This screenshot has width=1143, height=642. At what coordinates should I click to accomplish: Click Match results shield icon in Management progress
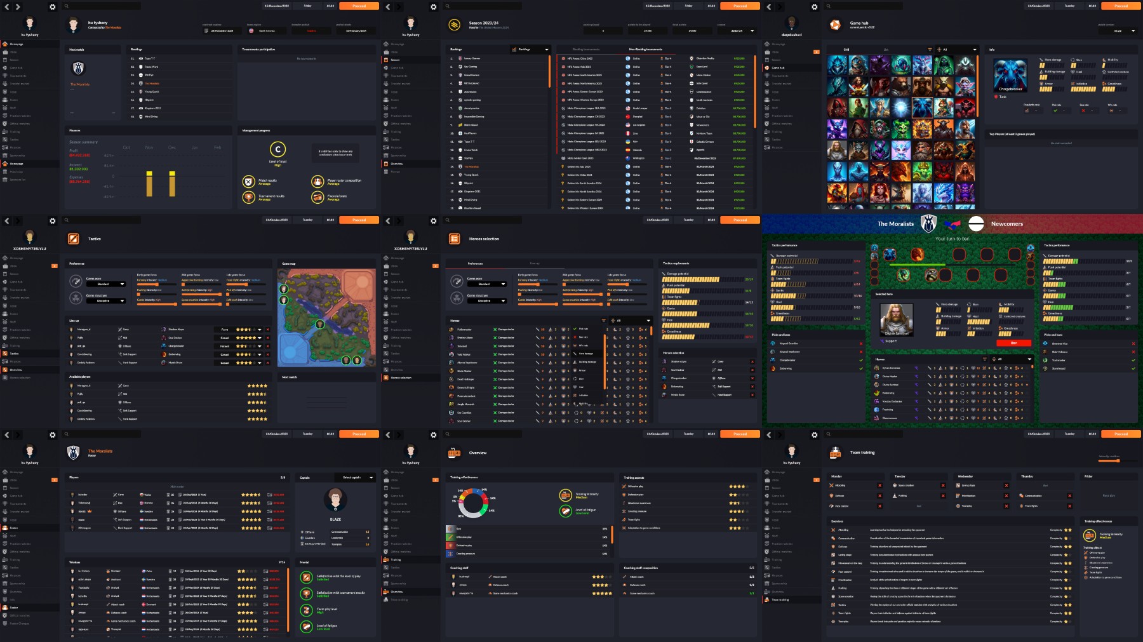click(248, 182)
